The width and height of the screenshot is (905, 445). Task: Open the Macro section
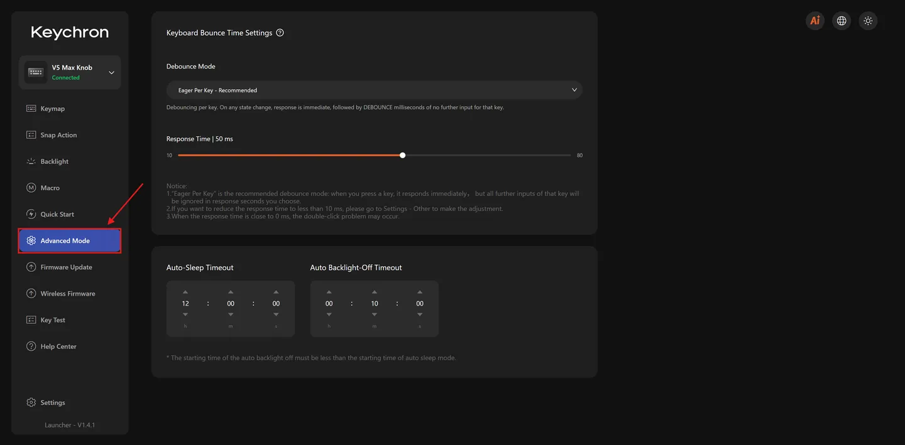[70, 188]
